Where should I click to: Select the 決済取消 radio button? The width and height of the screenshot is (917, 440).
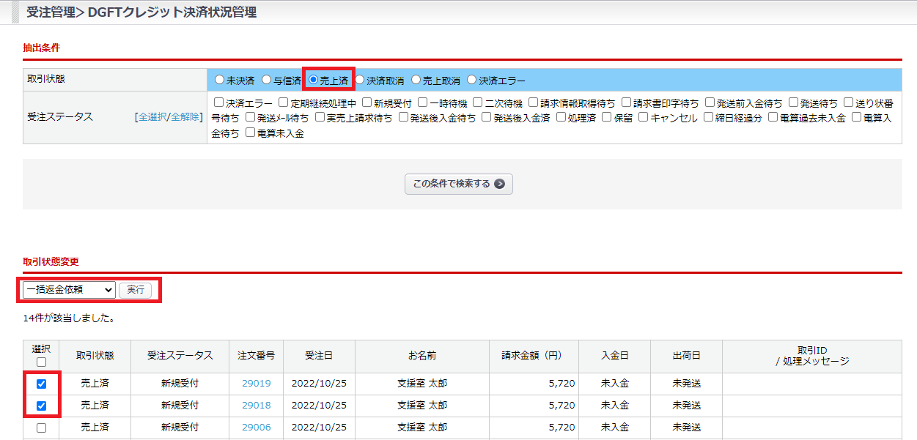(360, 80)
